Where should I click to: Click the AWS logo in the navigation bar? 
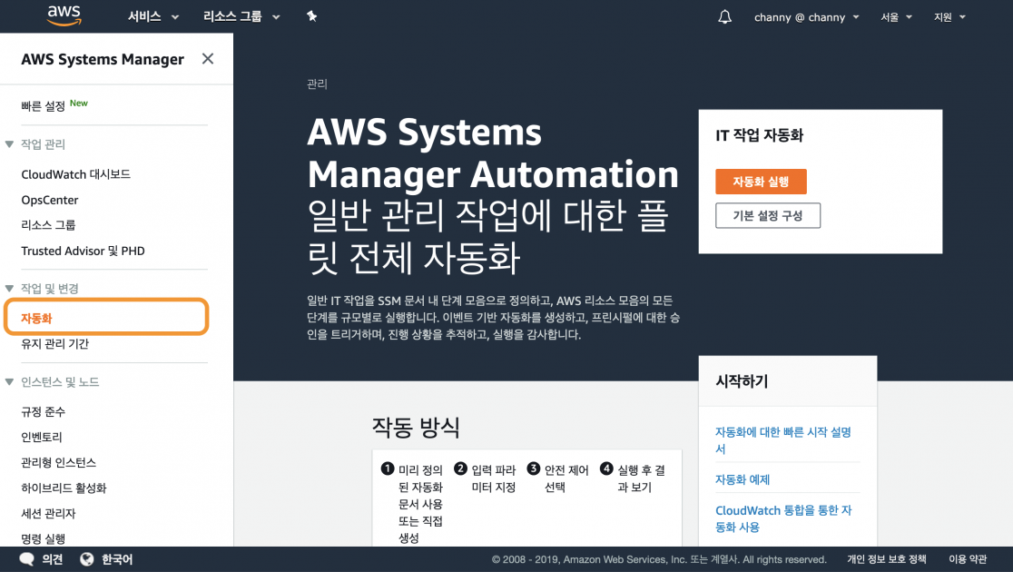click(64, 15)
